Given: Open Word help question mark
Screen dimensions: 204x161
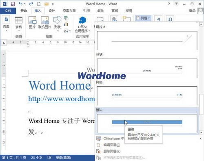Looking at the screenshot, I should pos(169,4).
